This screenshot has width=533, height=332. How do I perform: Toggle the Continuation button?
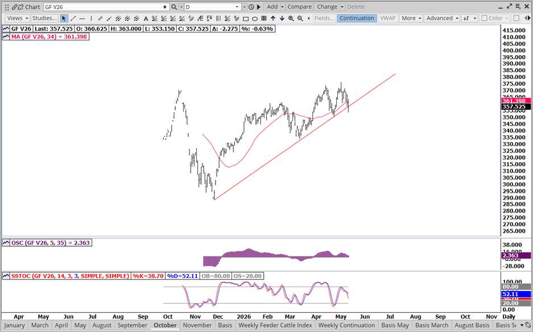pos(357,18)
